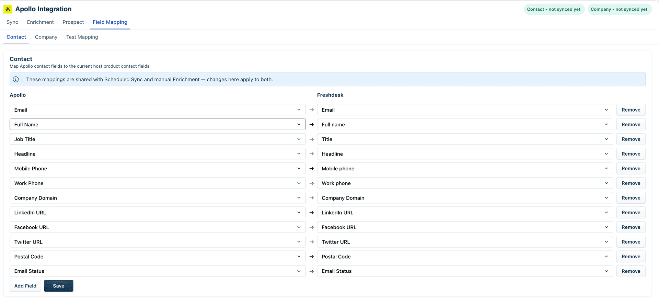The height and width of the screenshot is (305, 659).
Task: Click the Apollo Integration title
Action: (x=43, y=9)
